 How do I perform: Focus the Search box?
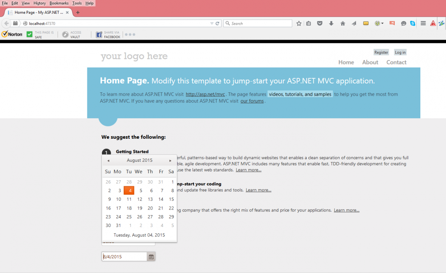258,23
